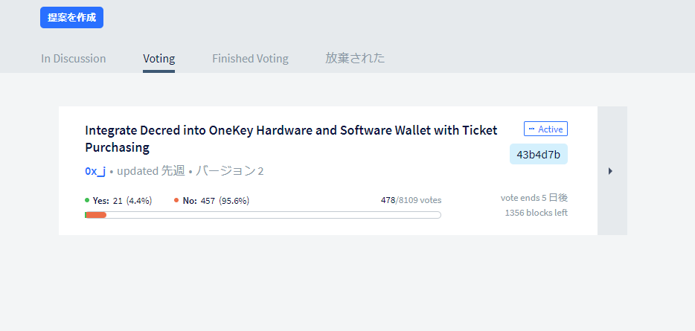Screen dimensions: 695x331
Task: Click the orange No legend dot
Action: point(176,200)
